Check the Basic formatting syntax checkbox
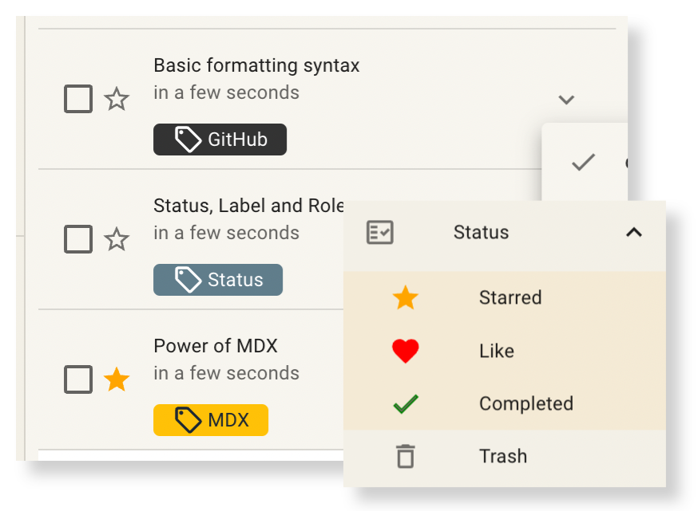The height and width of the screenshot is (511, 698). [x=78, y=99]
